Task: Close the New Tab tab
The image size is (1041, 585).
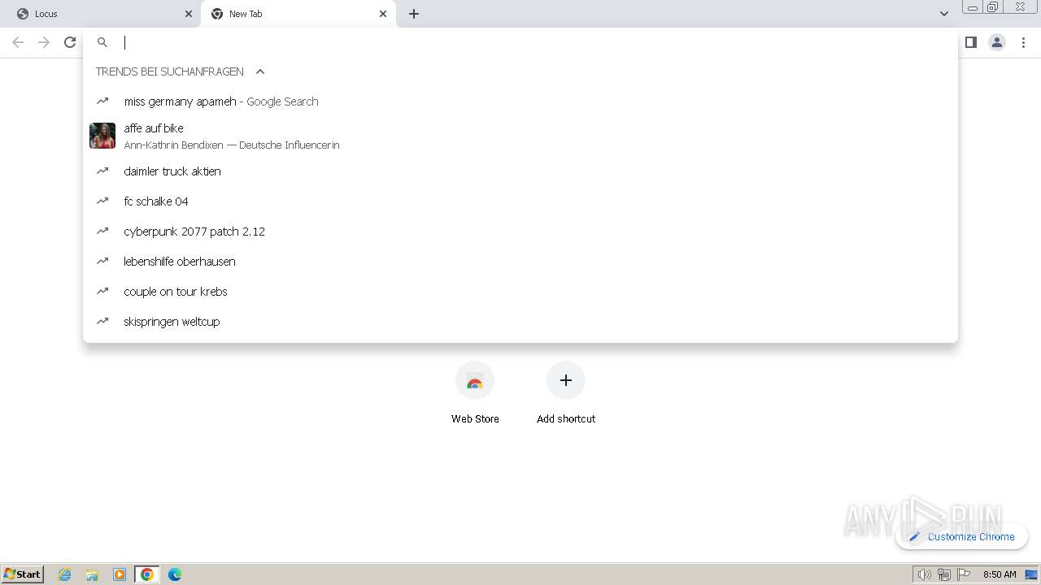Action: tap(383, 14)
